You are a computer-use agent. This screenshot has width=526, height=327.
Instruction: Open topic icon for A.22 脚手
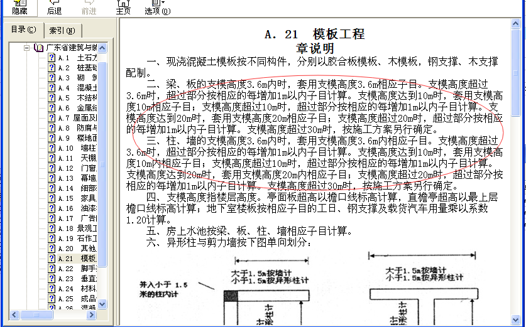point(52,269)
